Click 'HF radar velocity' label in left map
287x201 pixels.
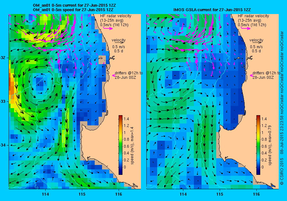click(116, 16)
